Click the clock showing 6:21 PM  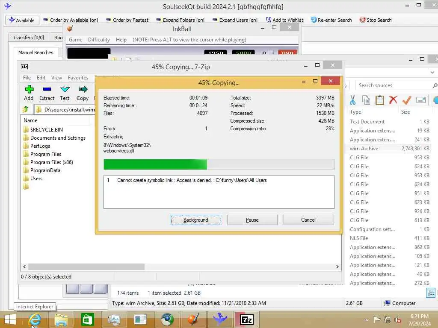[419, 316]
